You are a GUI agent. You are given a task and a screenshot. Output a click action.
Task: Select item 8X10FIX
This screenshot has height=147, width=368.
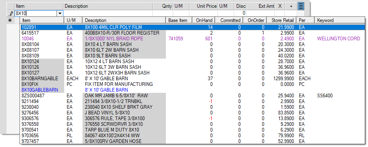pyautogui.click(x=192, y=84)
